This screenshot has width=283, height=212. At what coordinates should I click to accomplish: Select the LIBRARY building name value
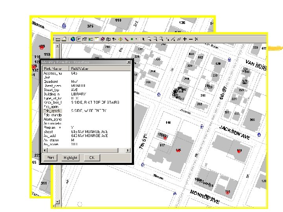79,94
